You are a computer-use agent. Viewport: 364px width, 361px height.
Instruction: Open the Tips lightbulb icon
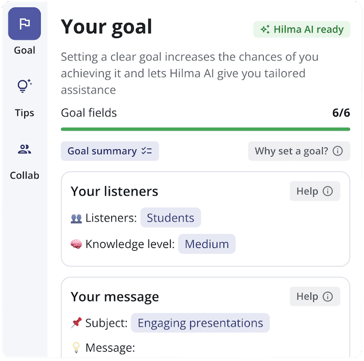point(24,86)
